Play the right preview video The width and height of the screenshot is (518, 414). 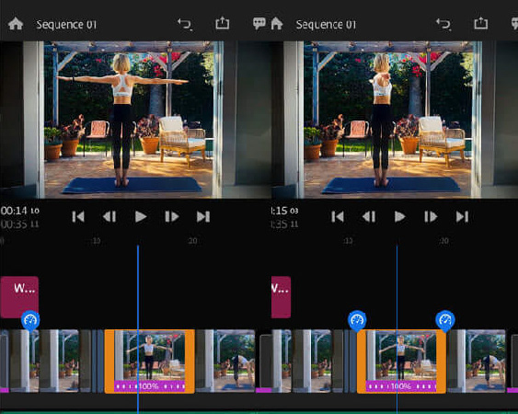(x=399, y=217)
